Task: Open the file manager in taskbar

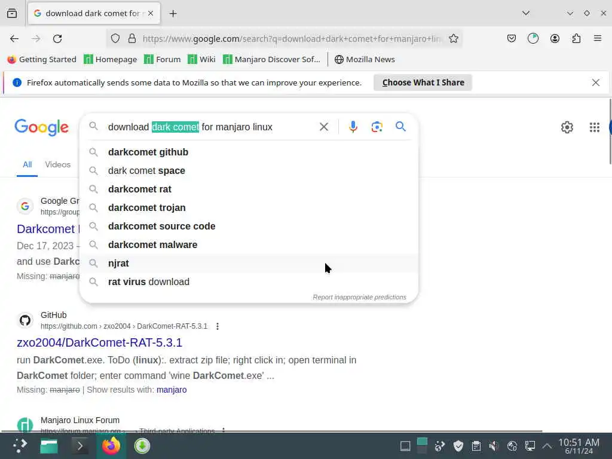Action: tap(49, 446)
